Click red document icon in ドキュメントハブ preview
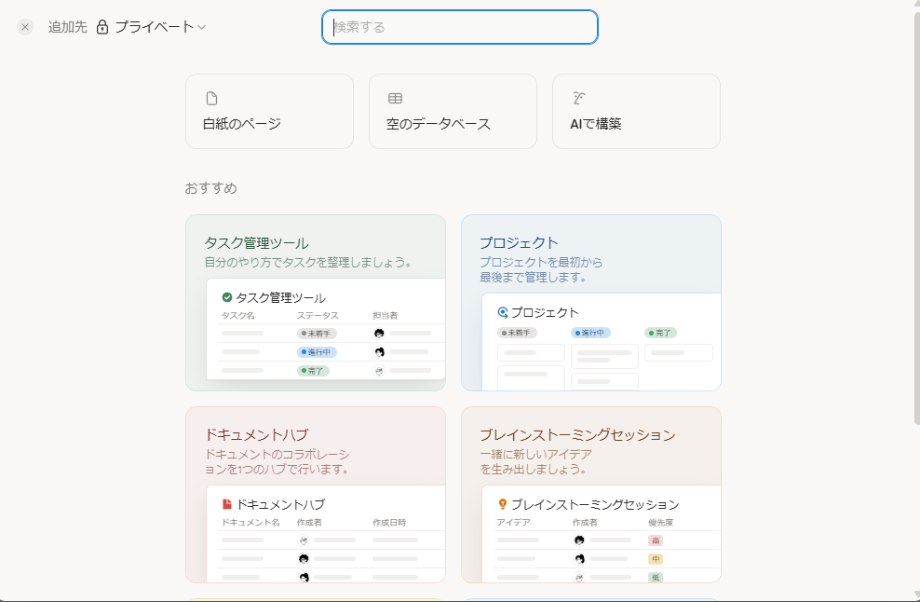This screenshot has width=920, height=602. pyautogui.click(x=226, y=504)
